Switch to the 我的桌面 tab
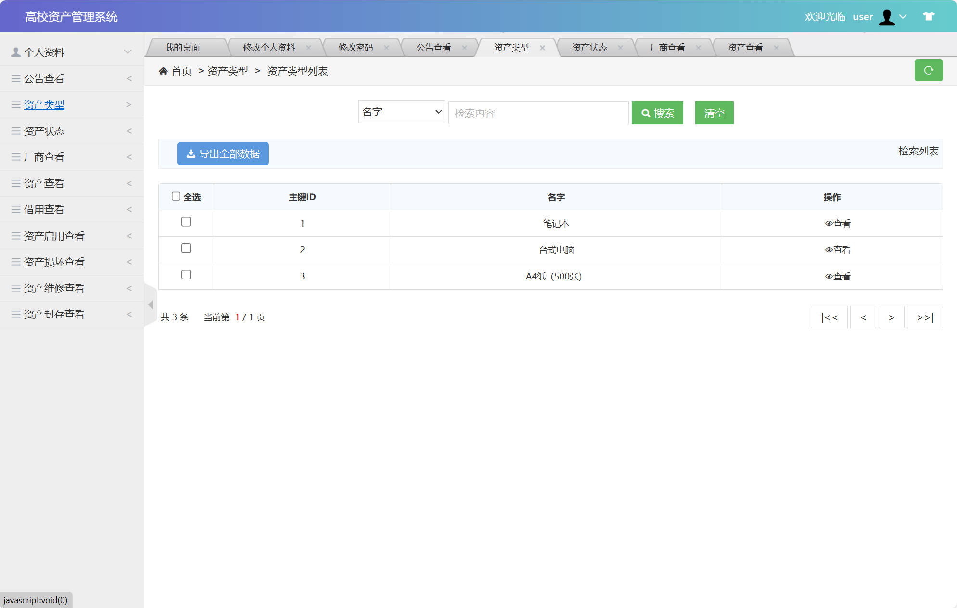The height and width of the screenshot is (608, 957). [183, 47]
